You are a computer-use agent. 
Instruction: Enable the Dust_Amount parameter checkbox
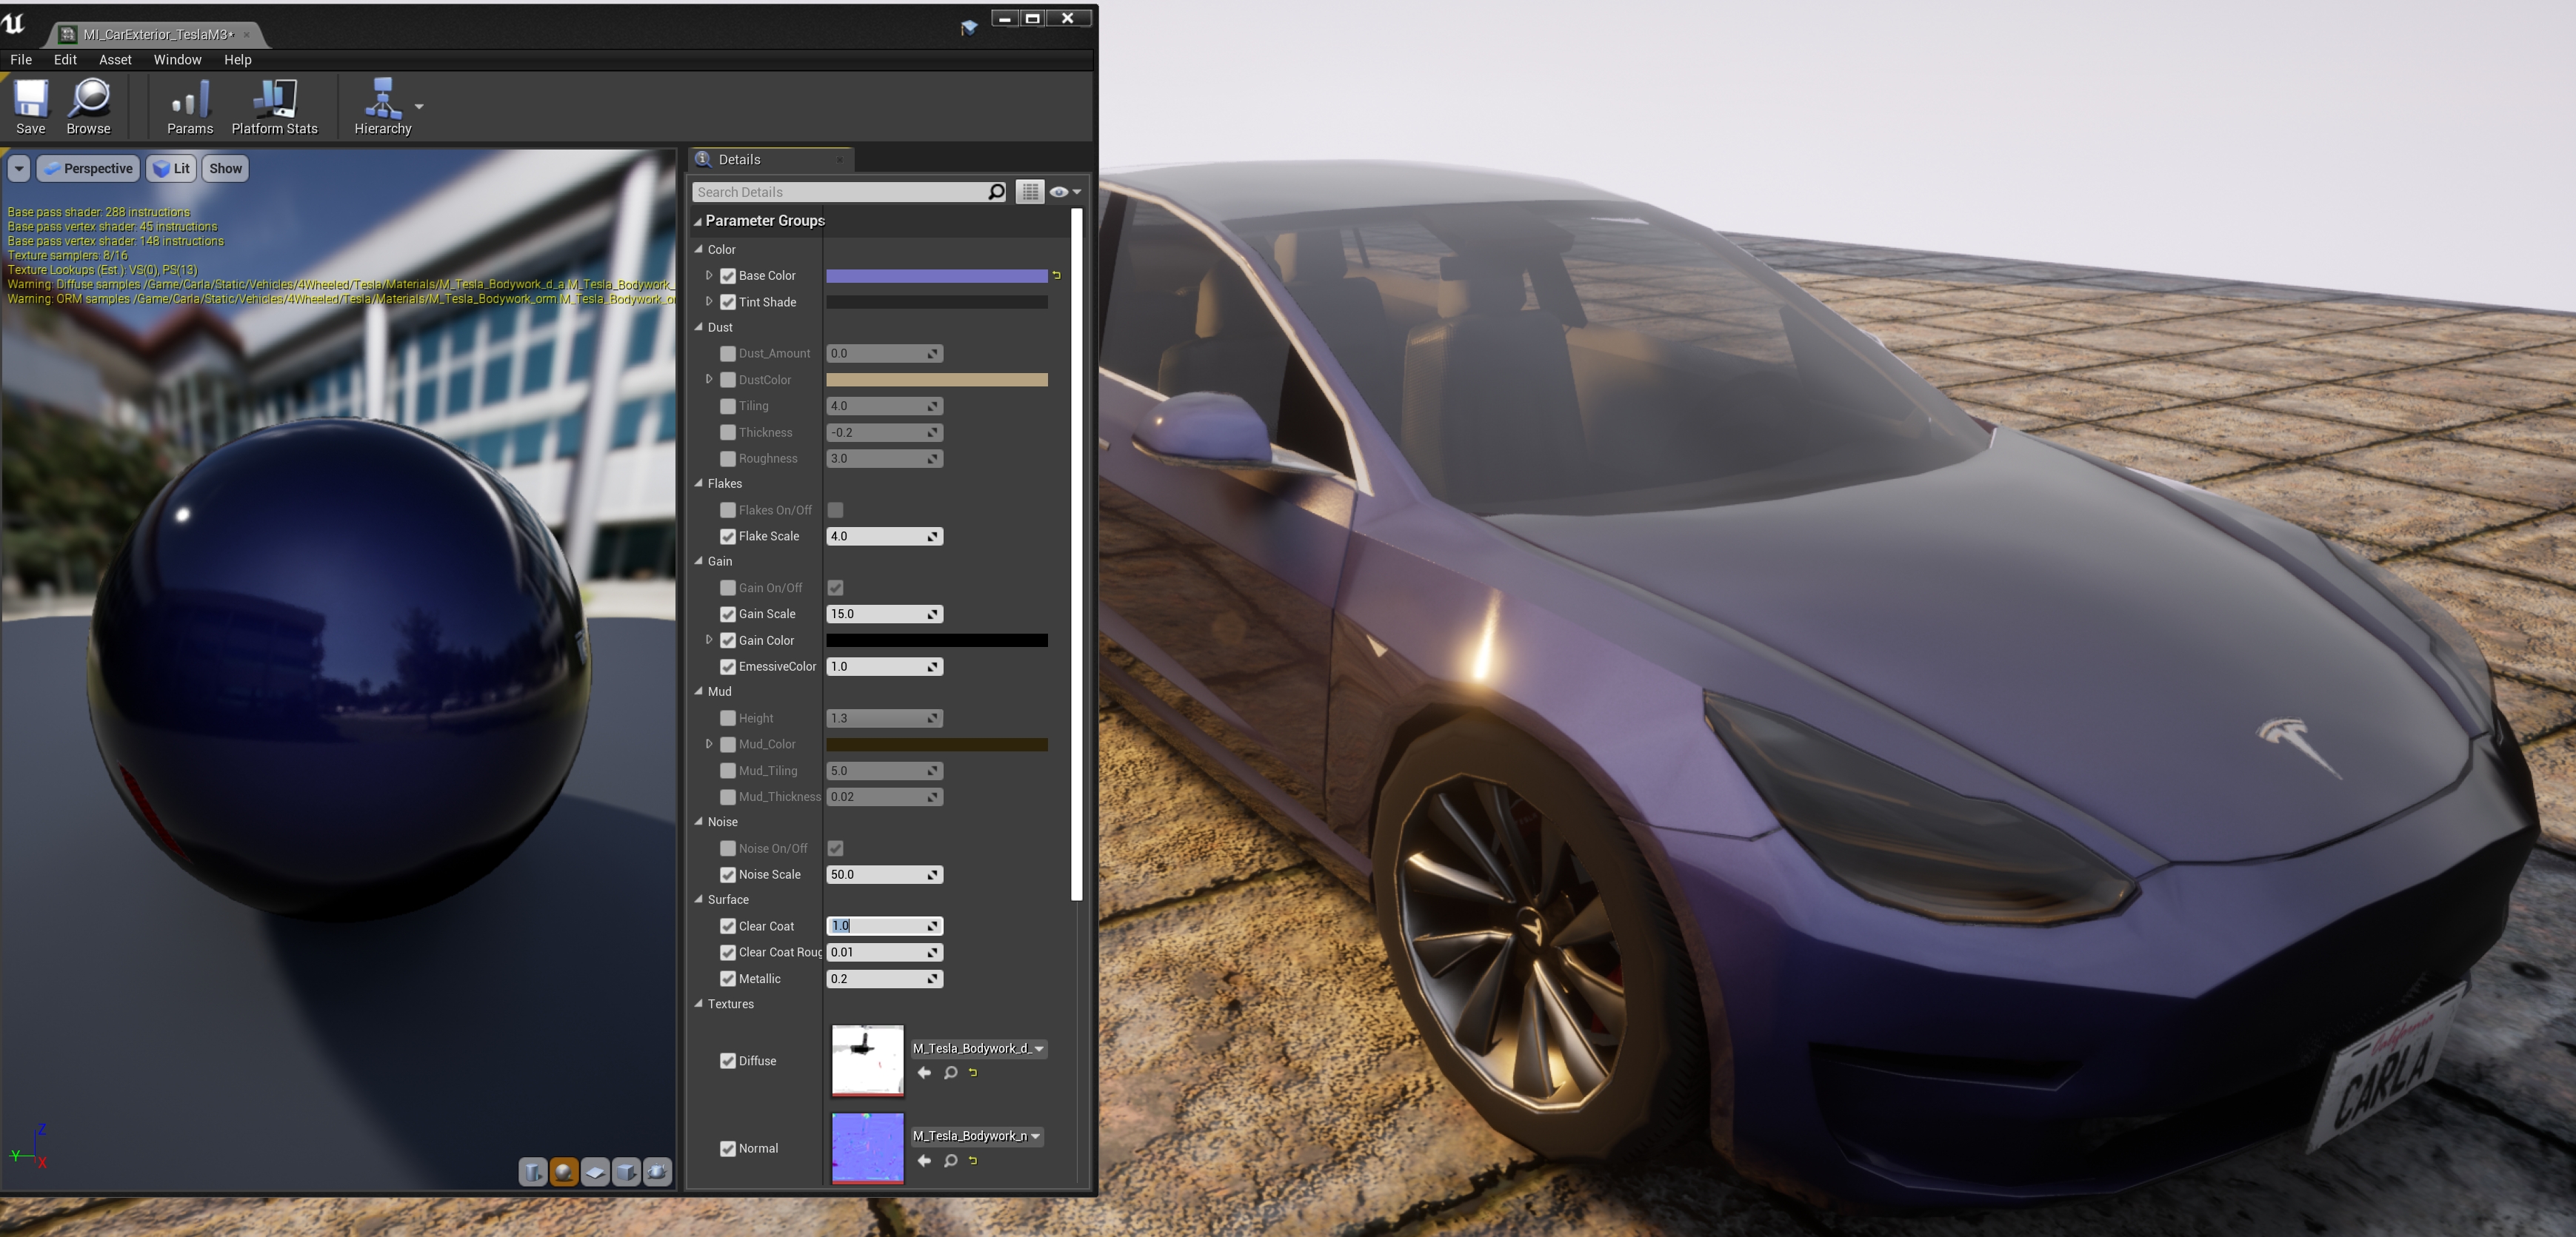tap(728, 354)
